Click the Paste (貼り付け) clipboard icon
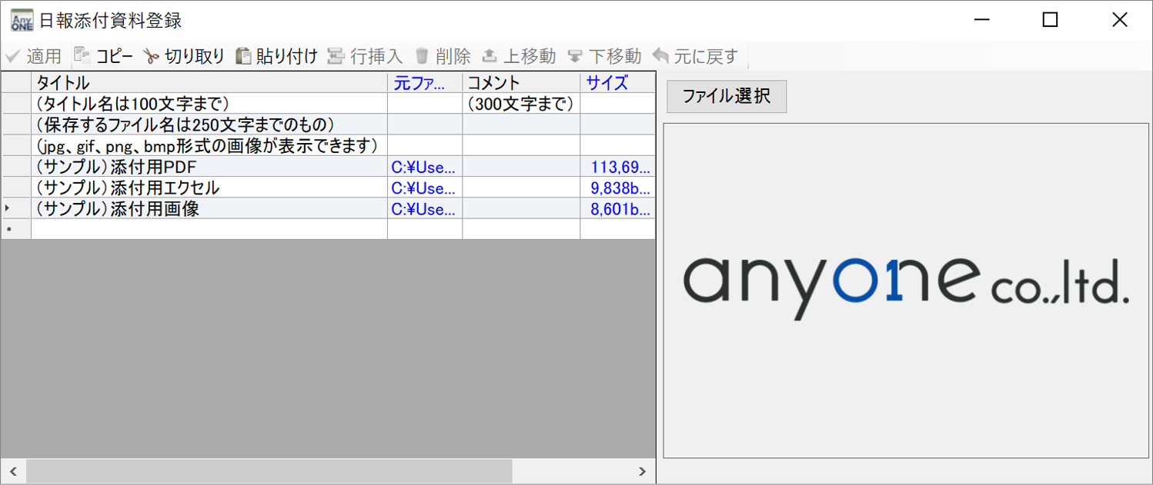 coord(243,56)
